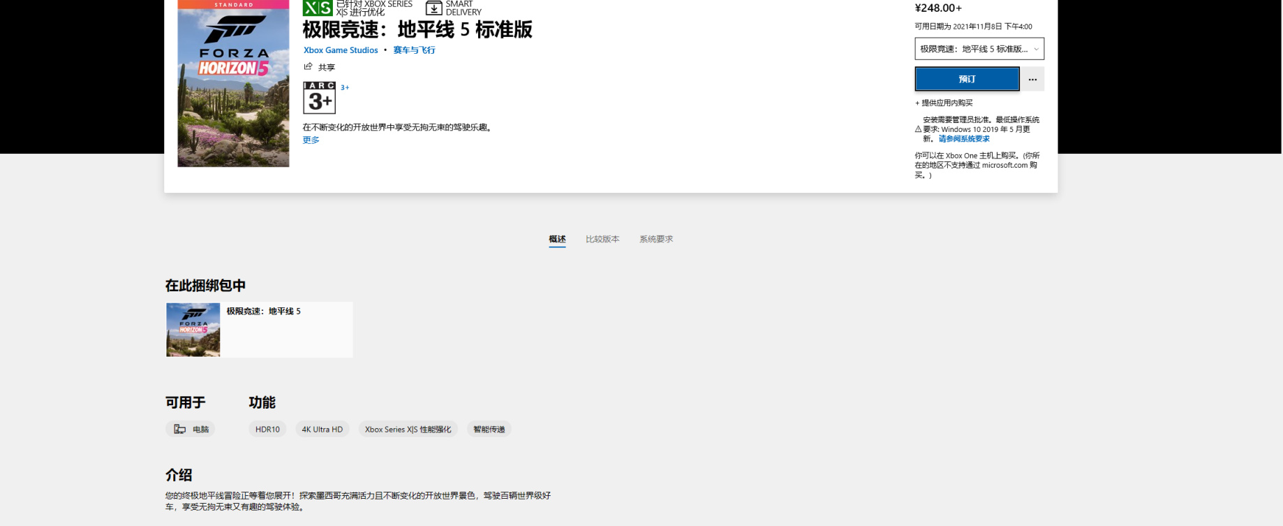This screenshot has width=1283, height=526.
Task: Click the 共享 share label
Action: pos(327,67)
